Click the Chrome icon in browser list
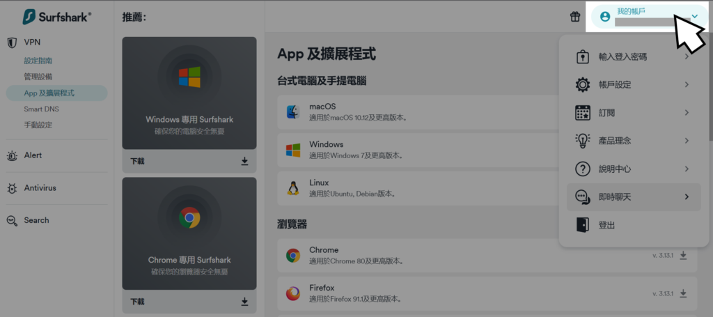This screenshot has width=713, height=317. tap(293, 256)
